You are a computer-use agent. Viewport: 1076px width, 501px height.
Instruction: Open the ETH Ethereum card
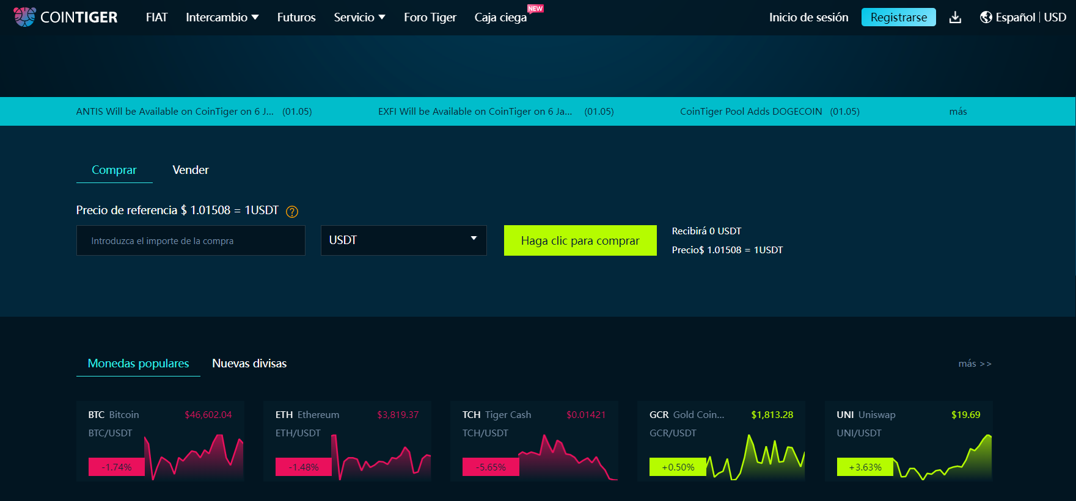347,441
